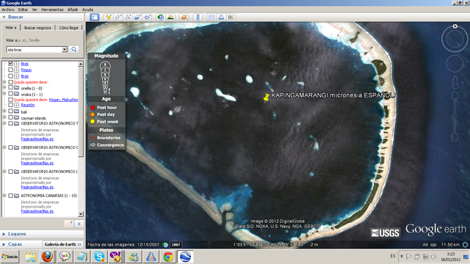Switch to Cómo llegar tab
The width and height of the screenshot is (470, 264).
pos(68,28)
